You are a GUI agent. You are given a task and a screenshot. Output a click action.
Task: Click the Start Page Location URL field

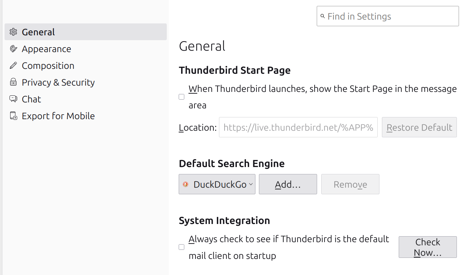(298, 127)
